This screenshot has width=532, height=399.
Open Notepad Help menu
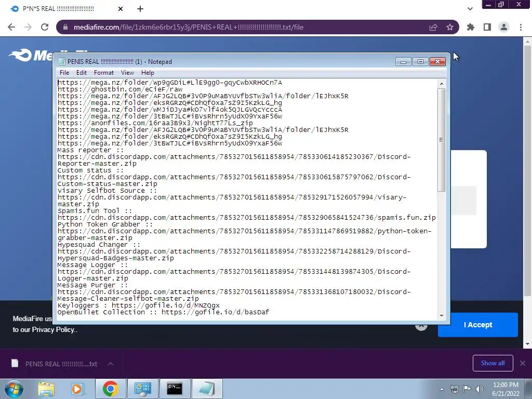pos(148,73)
